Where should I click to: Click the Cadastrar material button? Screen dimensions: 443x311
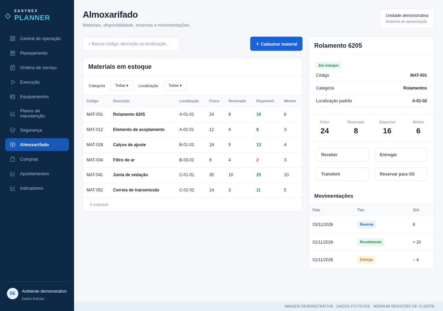(x=276, y=44)
